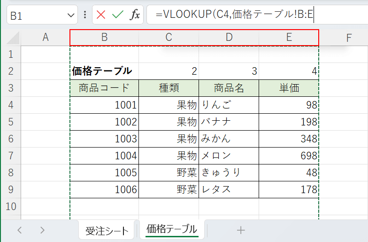Select the 単価 header cell
The width and height of the screenshot is (368, 242).
pos(289,88)
